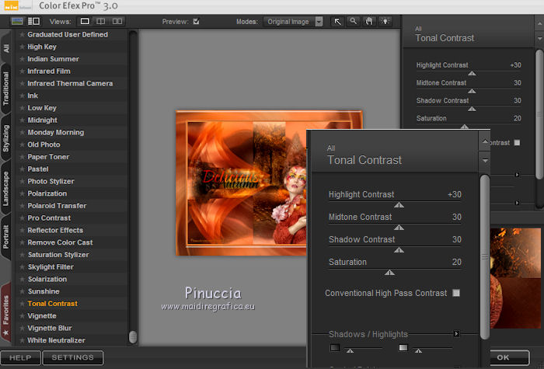This screenshot has width=544, height=369.
Task: Star the Ink filter as favorite
Action: click(22, 96)
